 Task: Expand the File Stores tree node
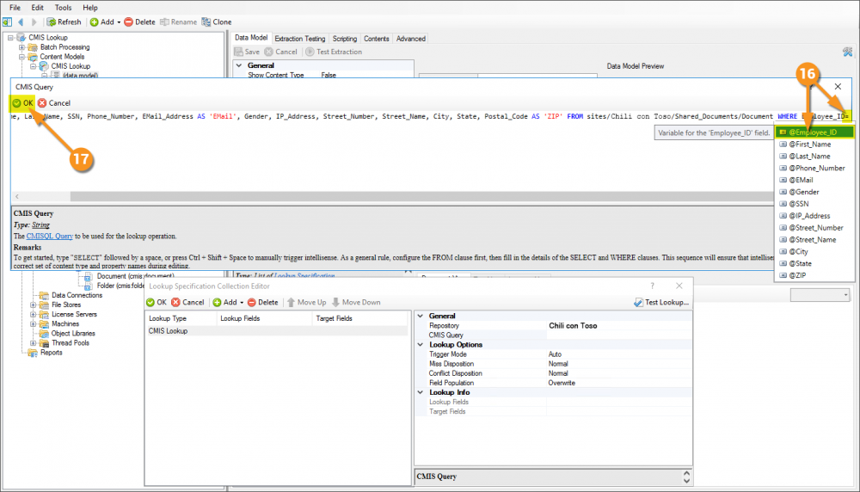pyautogui.click(x=34, y=304)
